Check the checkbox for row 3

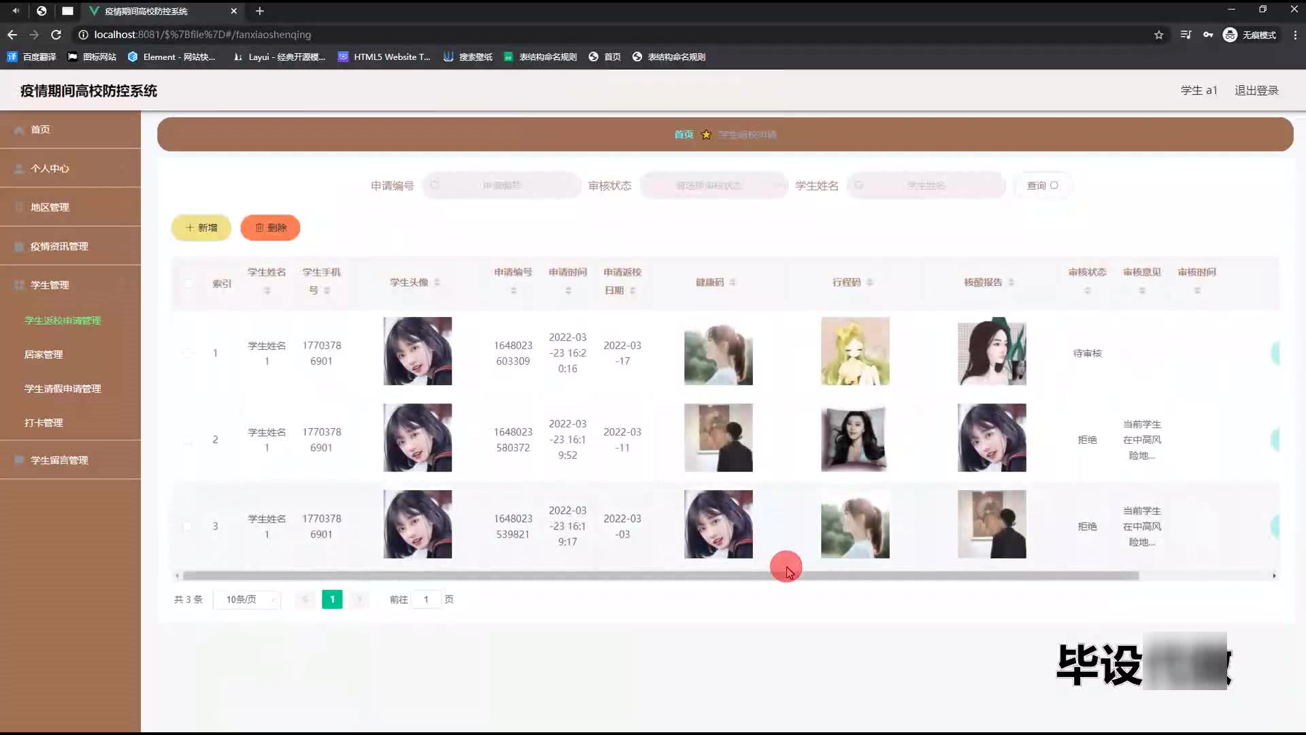(x=188, y=526)
